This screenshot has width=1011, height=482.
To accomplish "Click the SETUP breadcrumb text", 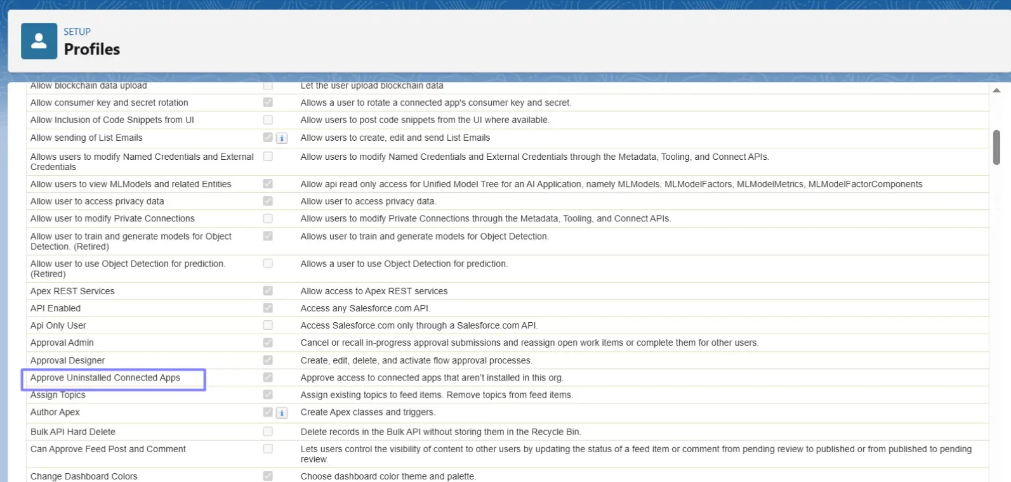I will (77, 32).
